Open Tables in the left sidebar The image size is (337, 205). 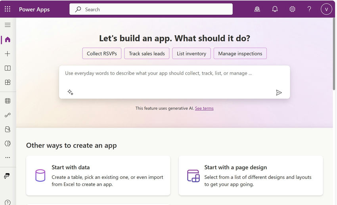pyautogui.click(x=8, y=101)
